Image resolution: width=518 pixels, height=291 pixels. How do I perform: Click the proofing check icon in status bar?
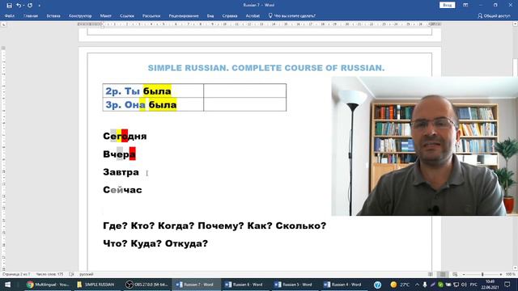click(x=71, y=274)
